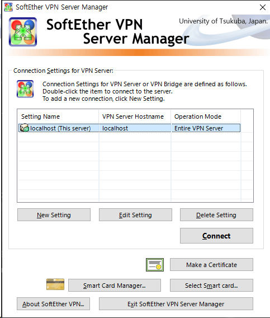Click the server icon in the localhost row

tap(24, 128)
